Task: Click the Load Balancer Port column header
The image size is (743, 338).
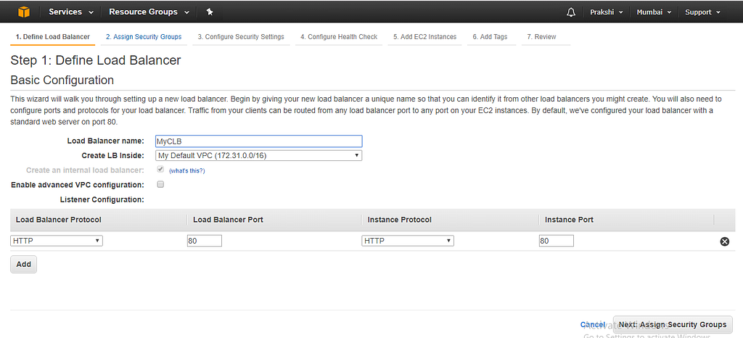Action: (228, 220)
